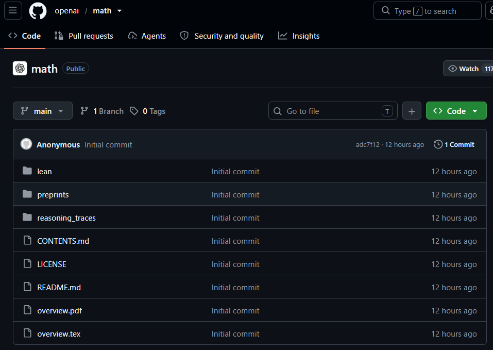This screenshot has width=493, height=350.
Task: Open the openai organization link in header
Action: [66, 11]
